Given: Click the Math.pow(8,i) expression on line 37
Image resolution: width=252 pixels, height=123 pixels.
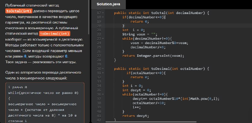Looking at the screenshot, I should (x=204, y=99).
